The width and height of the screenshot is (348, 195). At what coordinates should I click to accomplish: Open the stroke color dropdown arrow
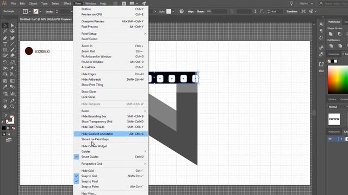(40, 11)
